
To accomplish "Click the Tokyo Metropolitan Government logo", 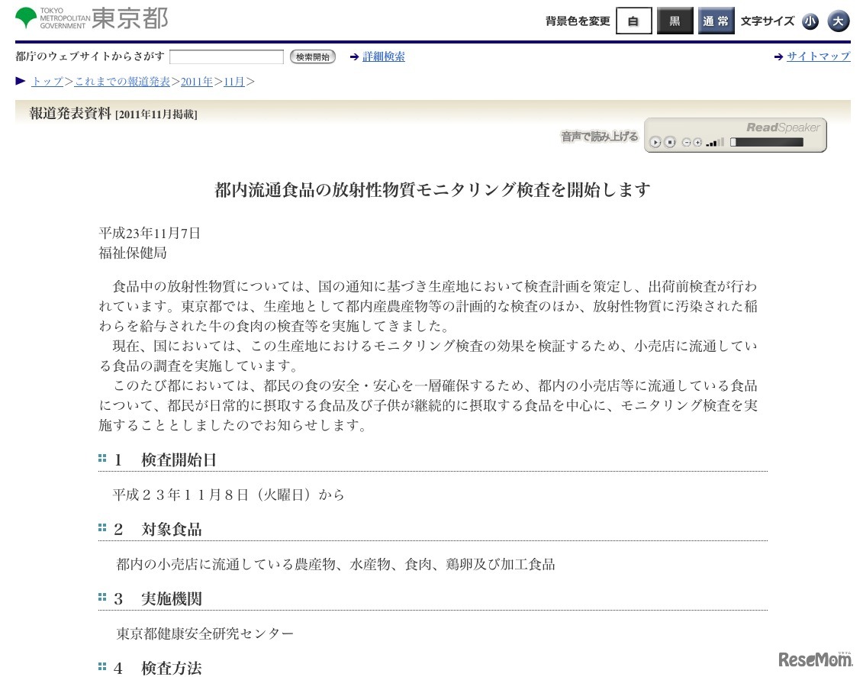I will pyautogui.click(x=92, y=18).
